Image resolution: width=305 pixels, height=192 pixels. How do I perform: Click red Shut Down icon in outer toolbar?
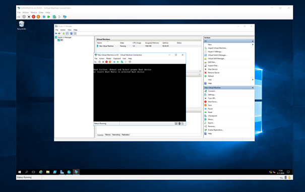tap(33, 17)
